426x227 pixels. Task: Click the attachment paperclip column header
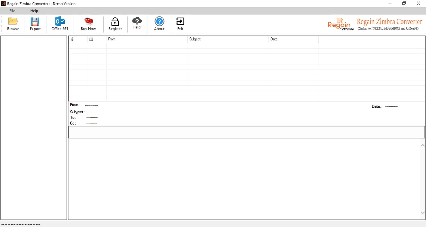[72, 39]
